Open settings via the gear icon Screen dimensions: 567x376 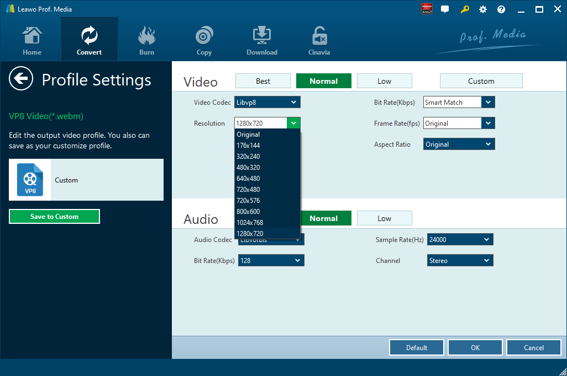[x=483, y=9]
